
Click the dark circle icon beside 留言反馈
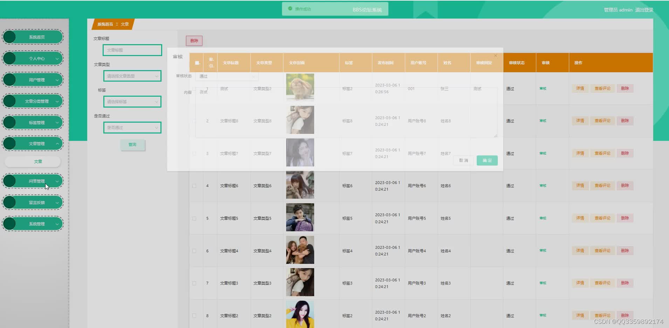10,202
